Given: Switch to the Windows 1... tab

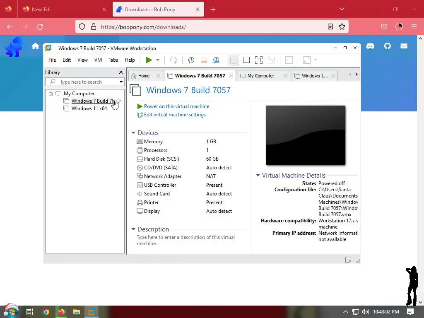Looking at the screenshot, I should tap(315, 76).
